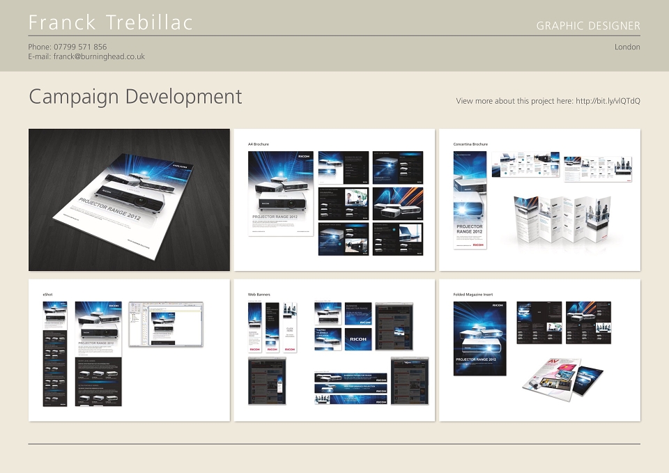Click the Folded Magazine Insert cover image
The width and height of the screenshot is (669, 473).
click(x=480, y=339)
